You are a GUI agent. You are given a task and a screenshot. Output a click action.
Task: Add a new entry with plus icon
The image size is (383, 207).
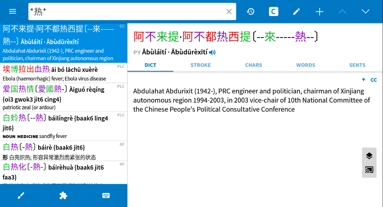pos(320,12)
